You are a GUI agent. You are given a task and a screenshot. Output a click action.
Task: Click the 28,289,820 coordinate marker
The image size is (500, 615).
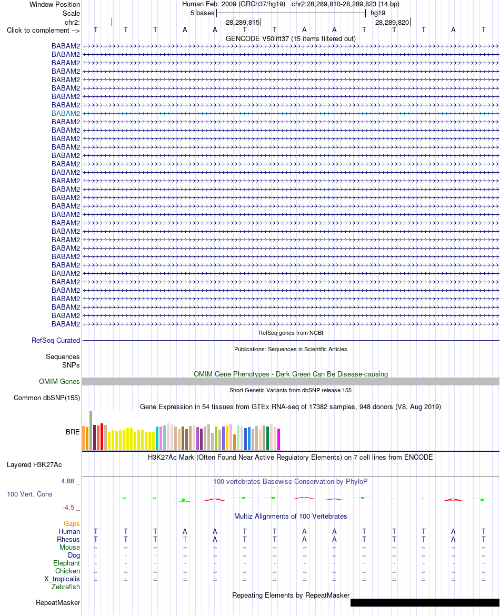pos(392,22)
